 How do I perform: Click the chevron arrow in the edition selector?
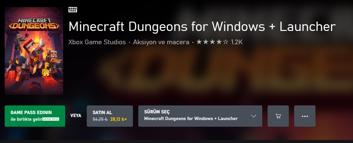click(254, 116)
